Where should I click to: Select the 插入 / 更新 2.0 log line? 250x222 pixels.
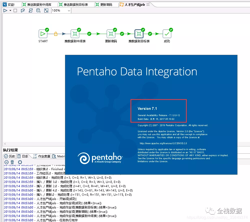pyautogui.click(x=65, y=186)
